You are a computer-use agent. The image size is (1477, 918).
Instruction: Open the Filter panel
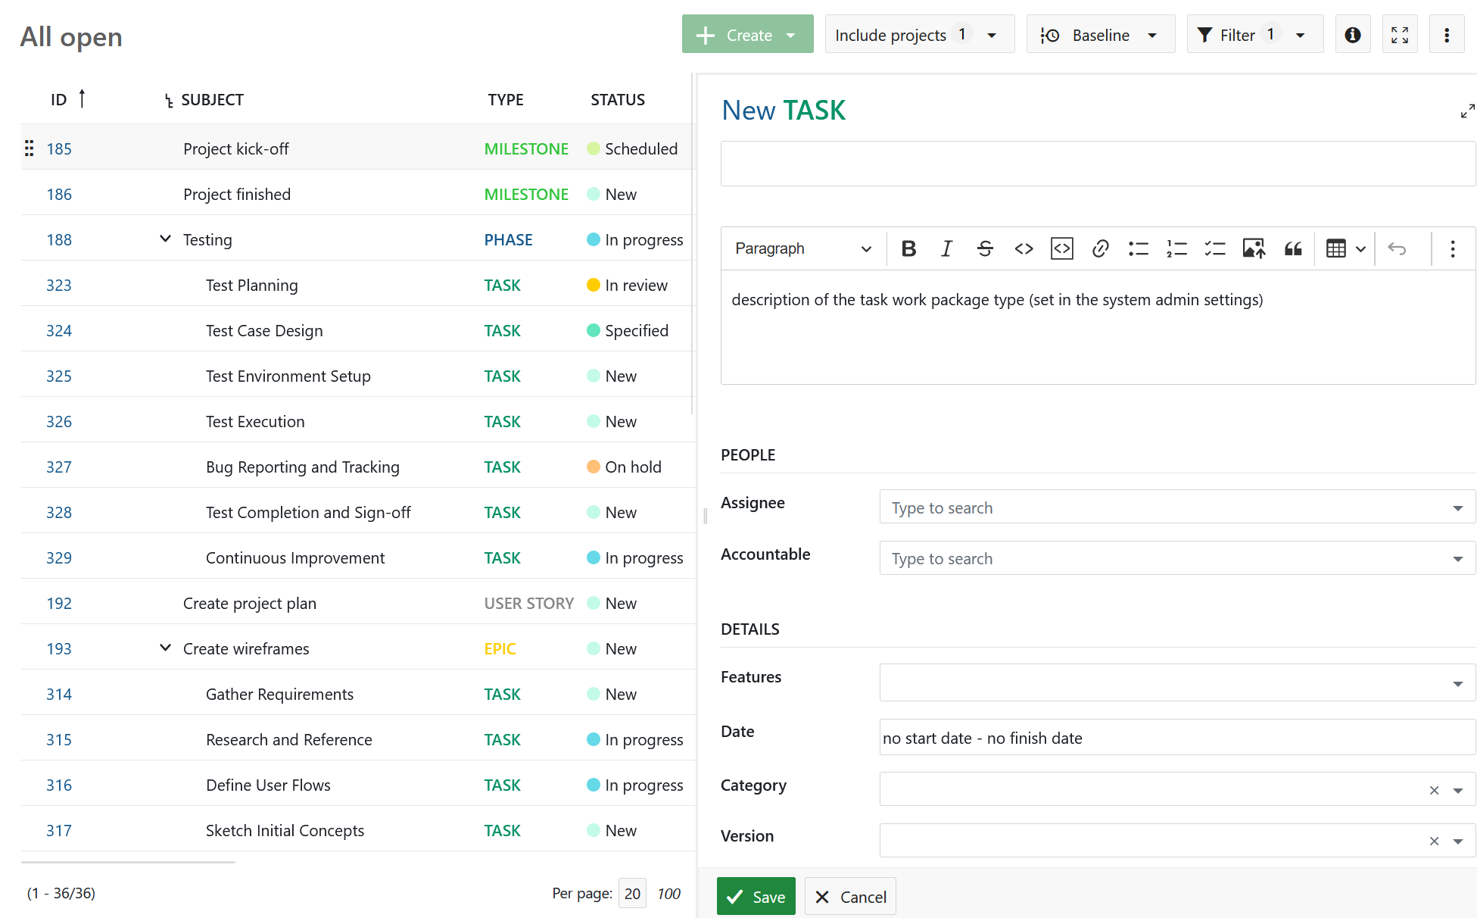tap(1255, 35)
